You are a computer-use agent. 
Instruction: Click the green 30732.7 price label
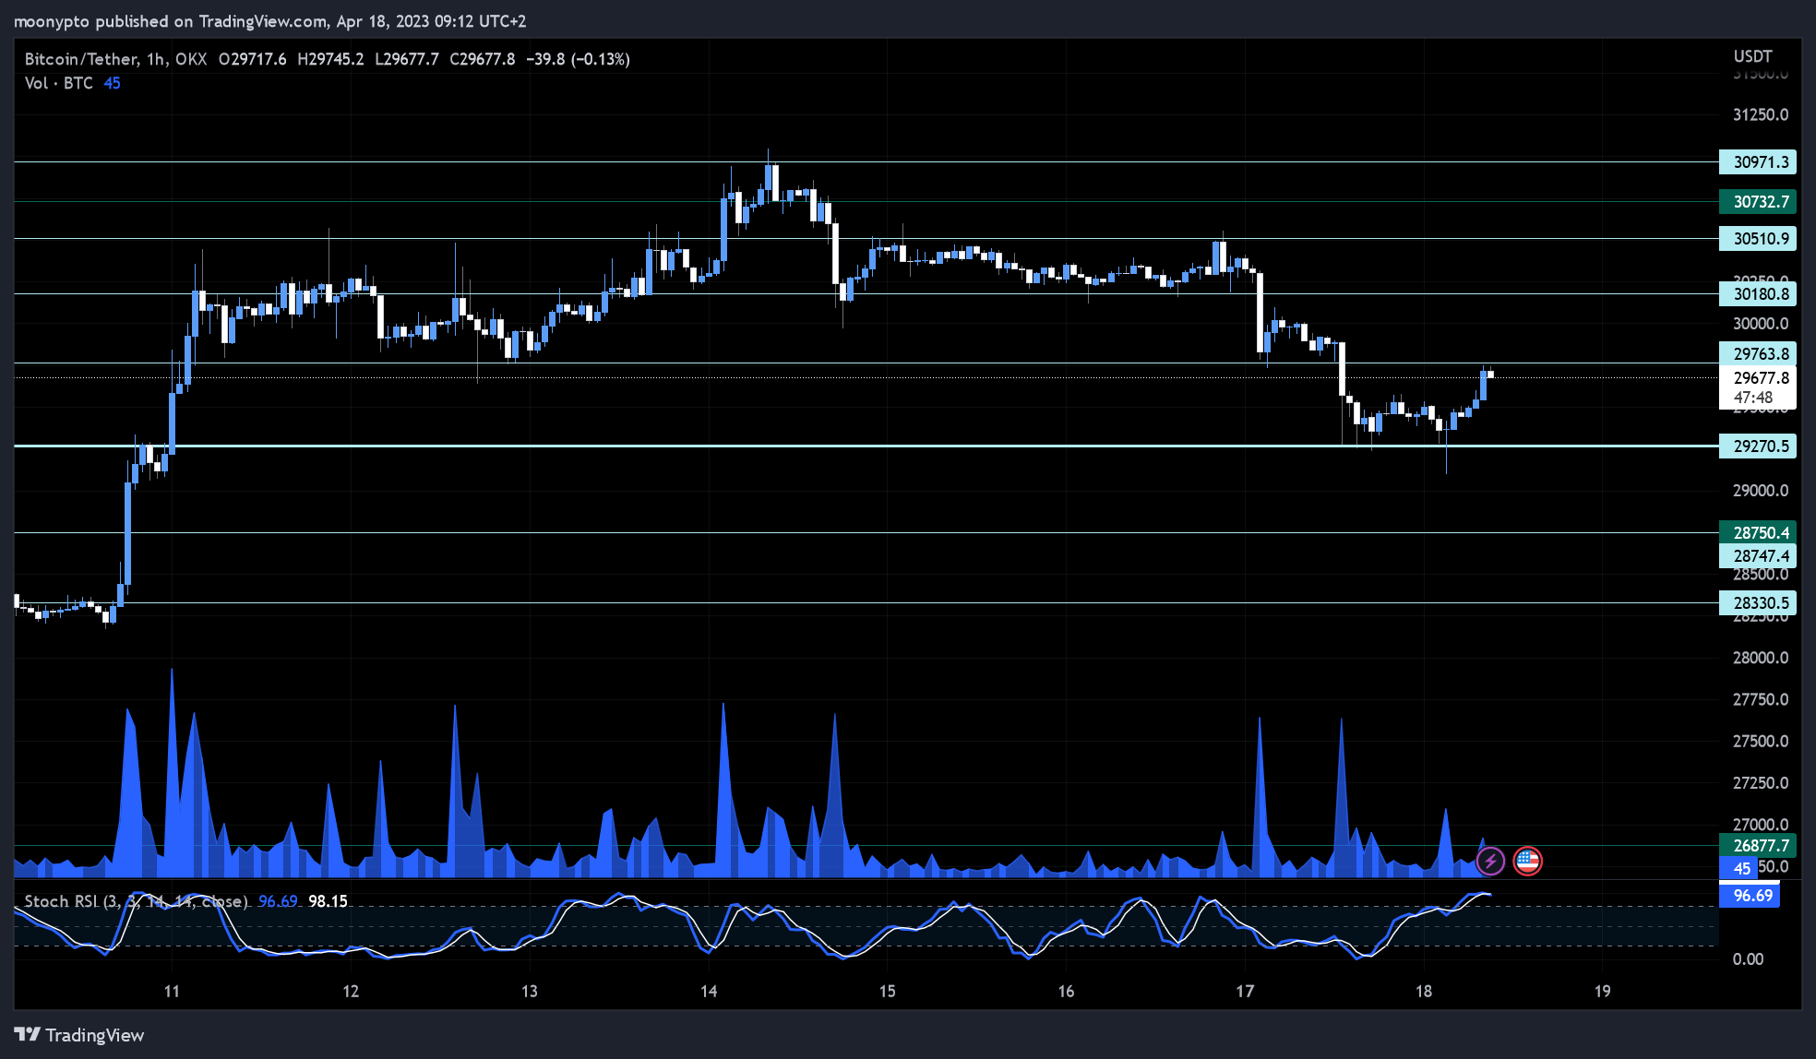click(1758, 202)
